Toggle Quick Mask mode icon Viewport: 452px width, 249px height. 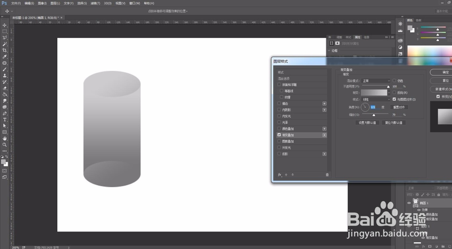5,171
